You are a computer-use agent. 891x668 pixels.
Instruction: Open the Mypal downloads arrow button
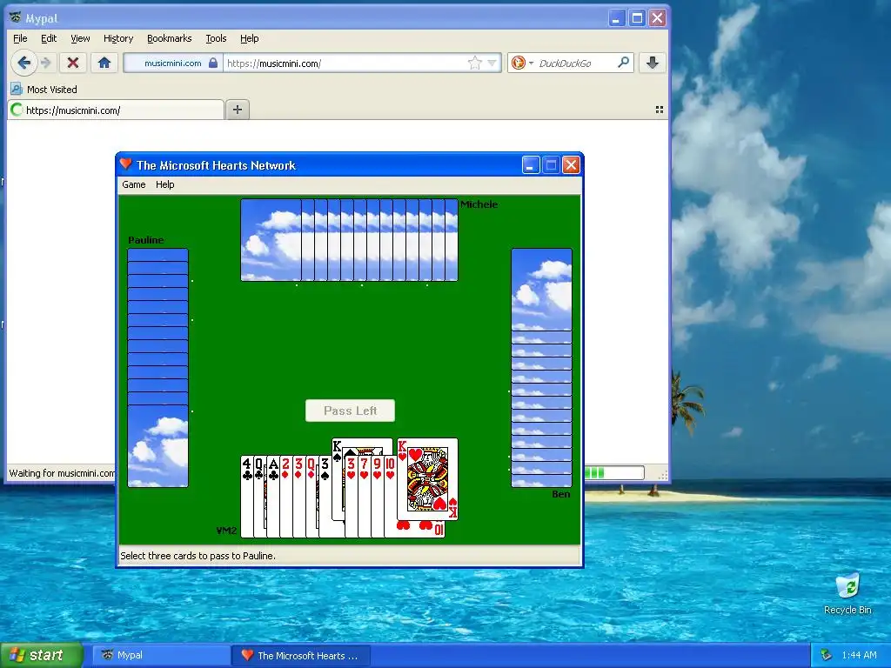(653, 63)
